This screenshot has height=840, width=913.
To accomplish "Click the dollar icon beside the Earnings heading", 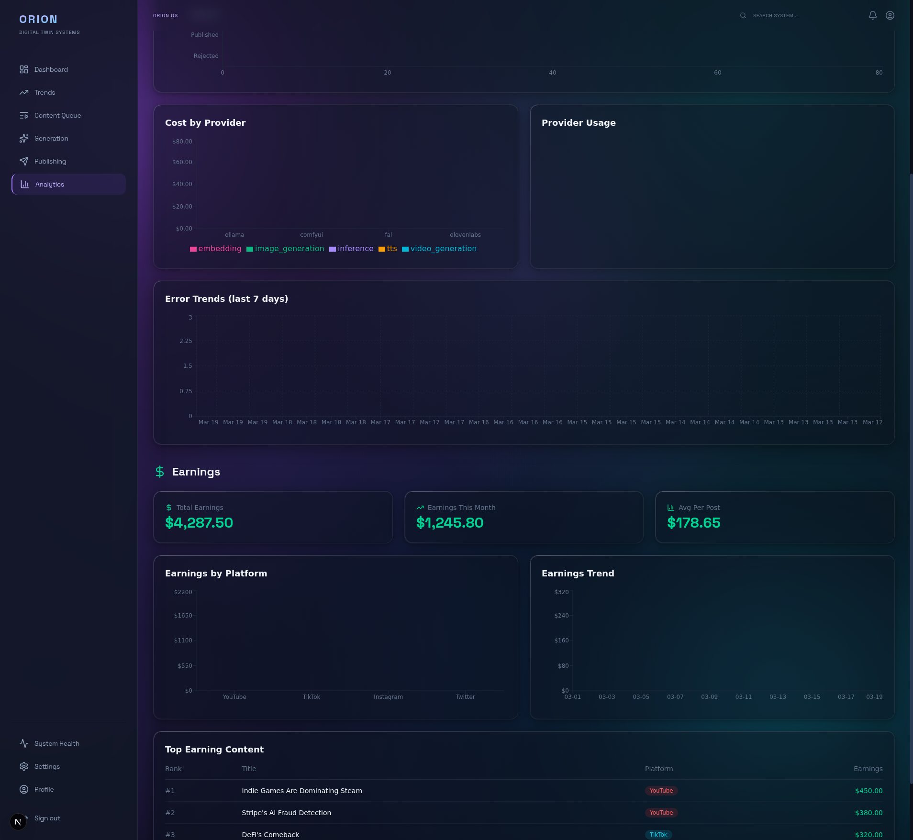I will [x=159, y=472].
